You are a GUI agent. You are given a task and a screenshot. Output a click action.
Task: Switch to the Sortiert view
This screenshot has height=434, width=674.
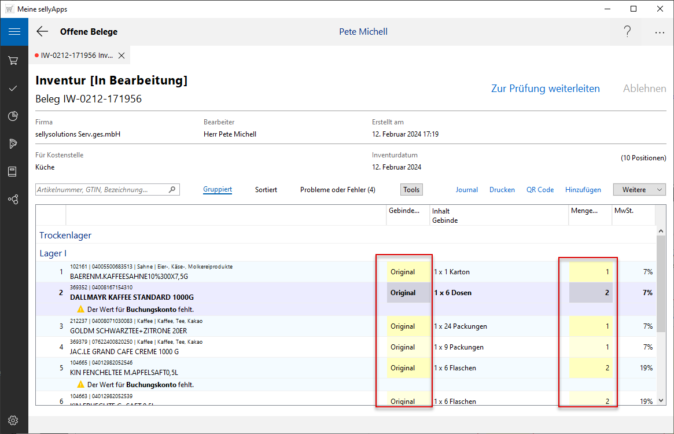click(x=266, y=190)
